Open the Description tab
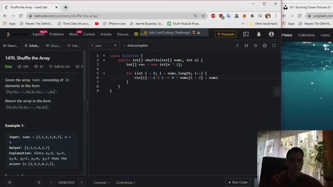The height and width of the screenshot is (187, 333). (10, 46)
